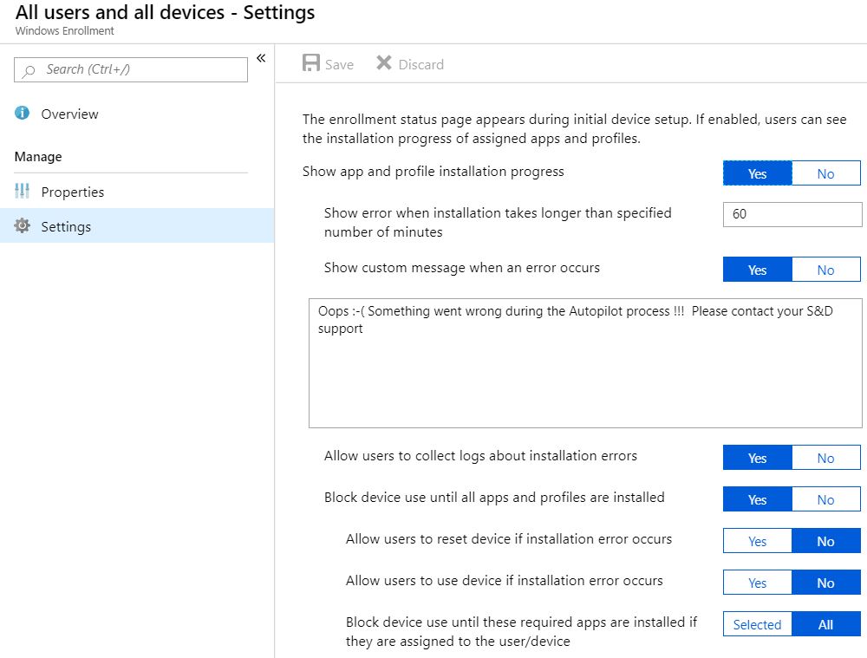The image size is (867, 658).
Task: Click the search magnifier icon
Action: pyautogui.click(x=29, y=70)
